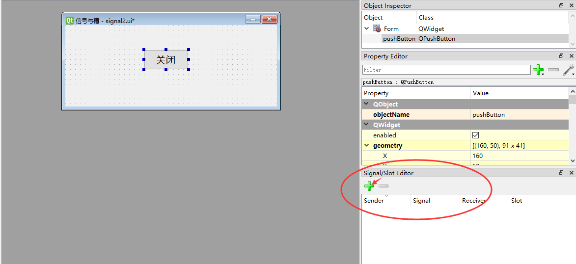This screenshot has height=264, width=576.
Task: Click the Object column header in Object Inspector
Action: coord(389,17)
